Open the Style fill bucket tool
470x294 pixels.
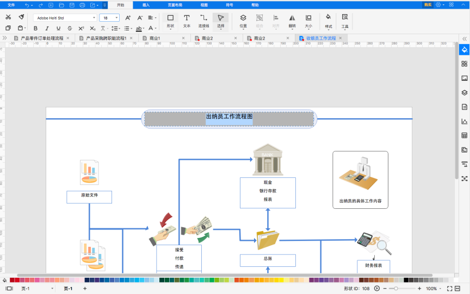click(329, 22)
